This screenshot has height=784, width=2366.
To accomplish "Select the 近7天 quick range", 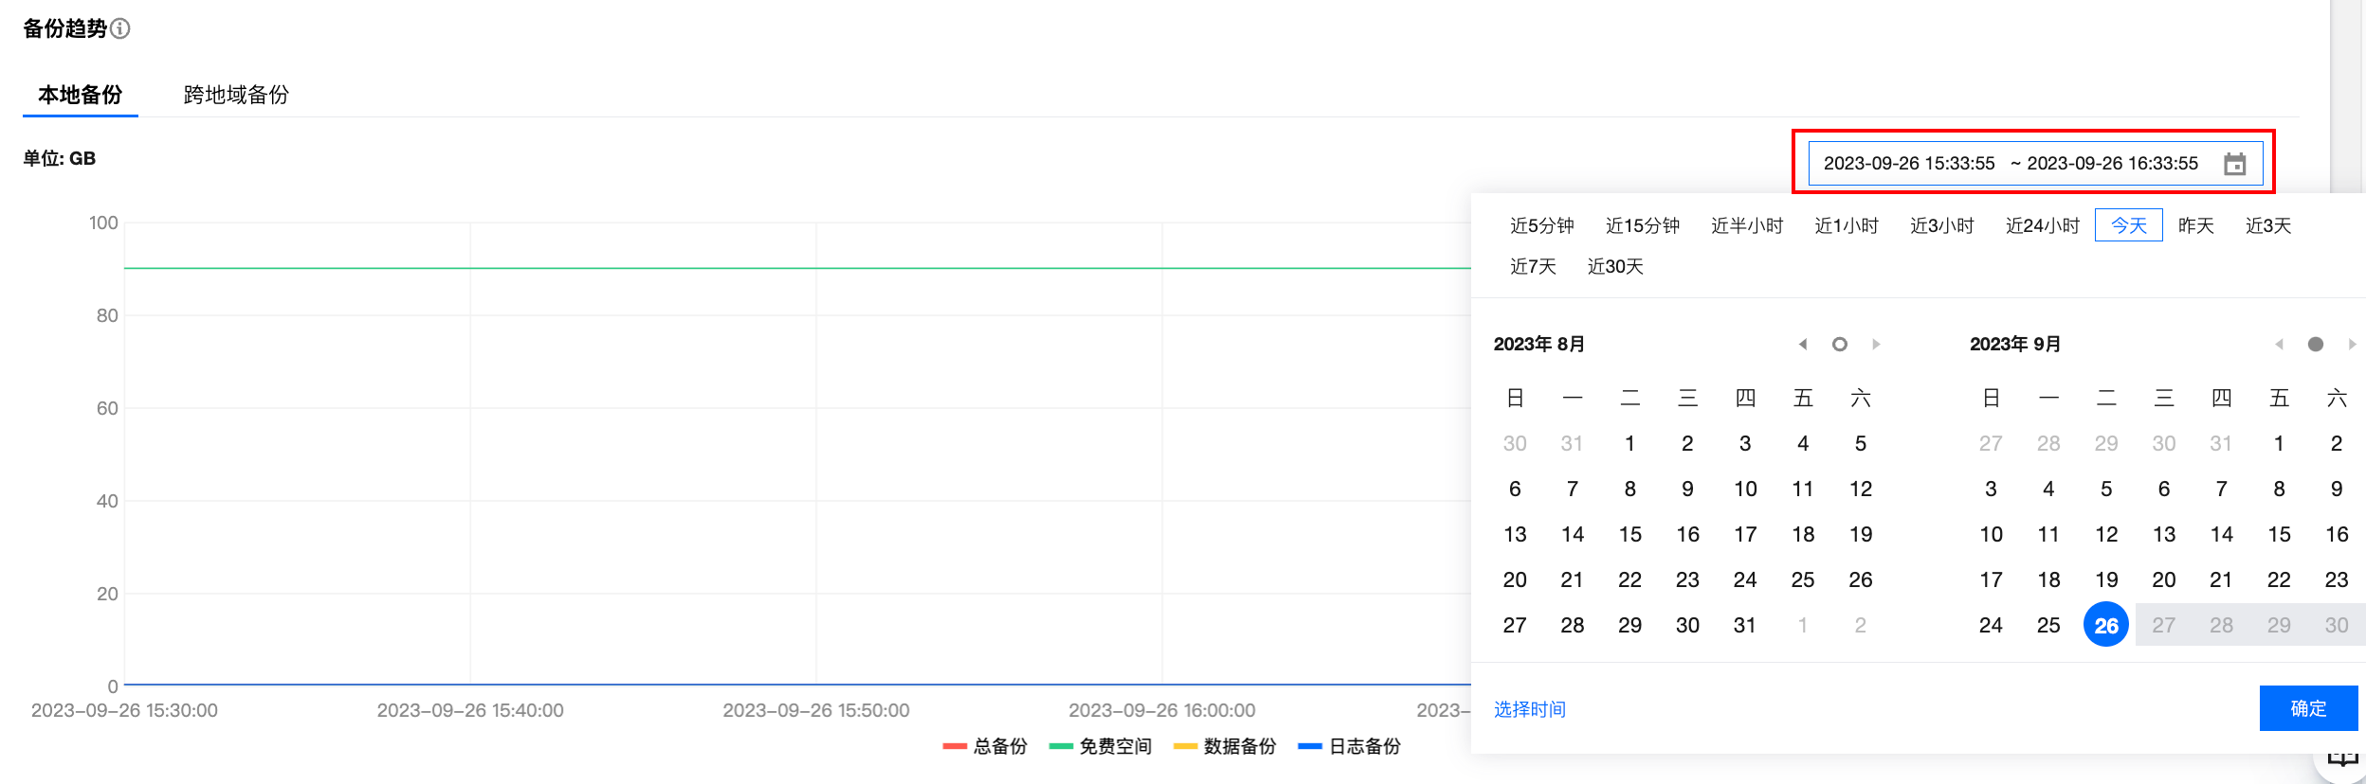I will 1533,266.
